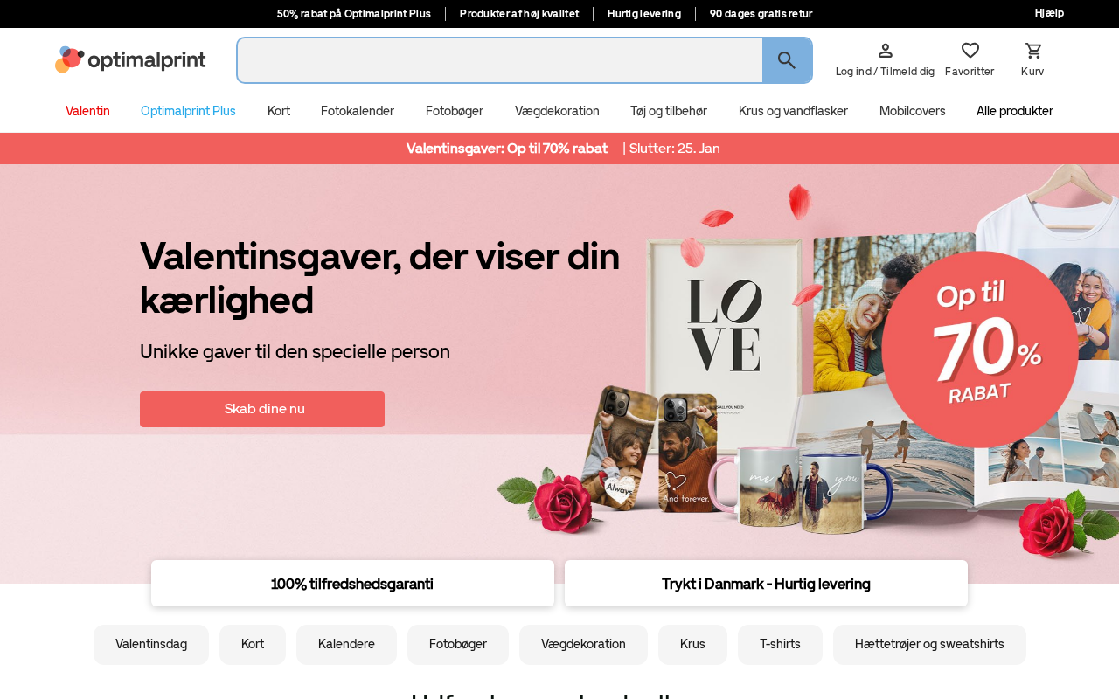Open the Fotobøger menu
The height and width of the screenshot is (699, 1119).
pyautogui.click(x=455, y=111)
